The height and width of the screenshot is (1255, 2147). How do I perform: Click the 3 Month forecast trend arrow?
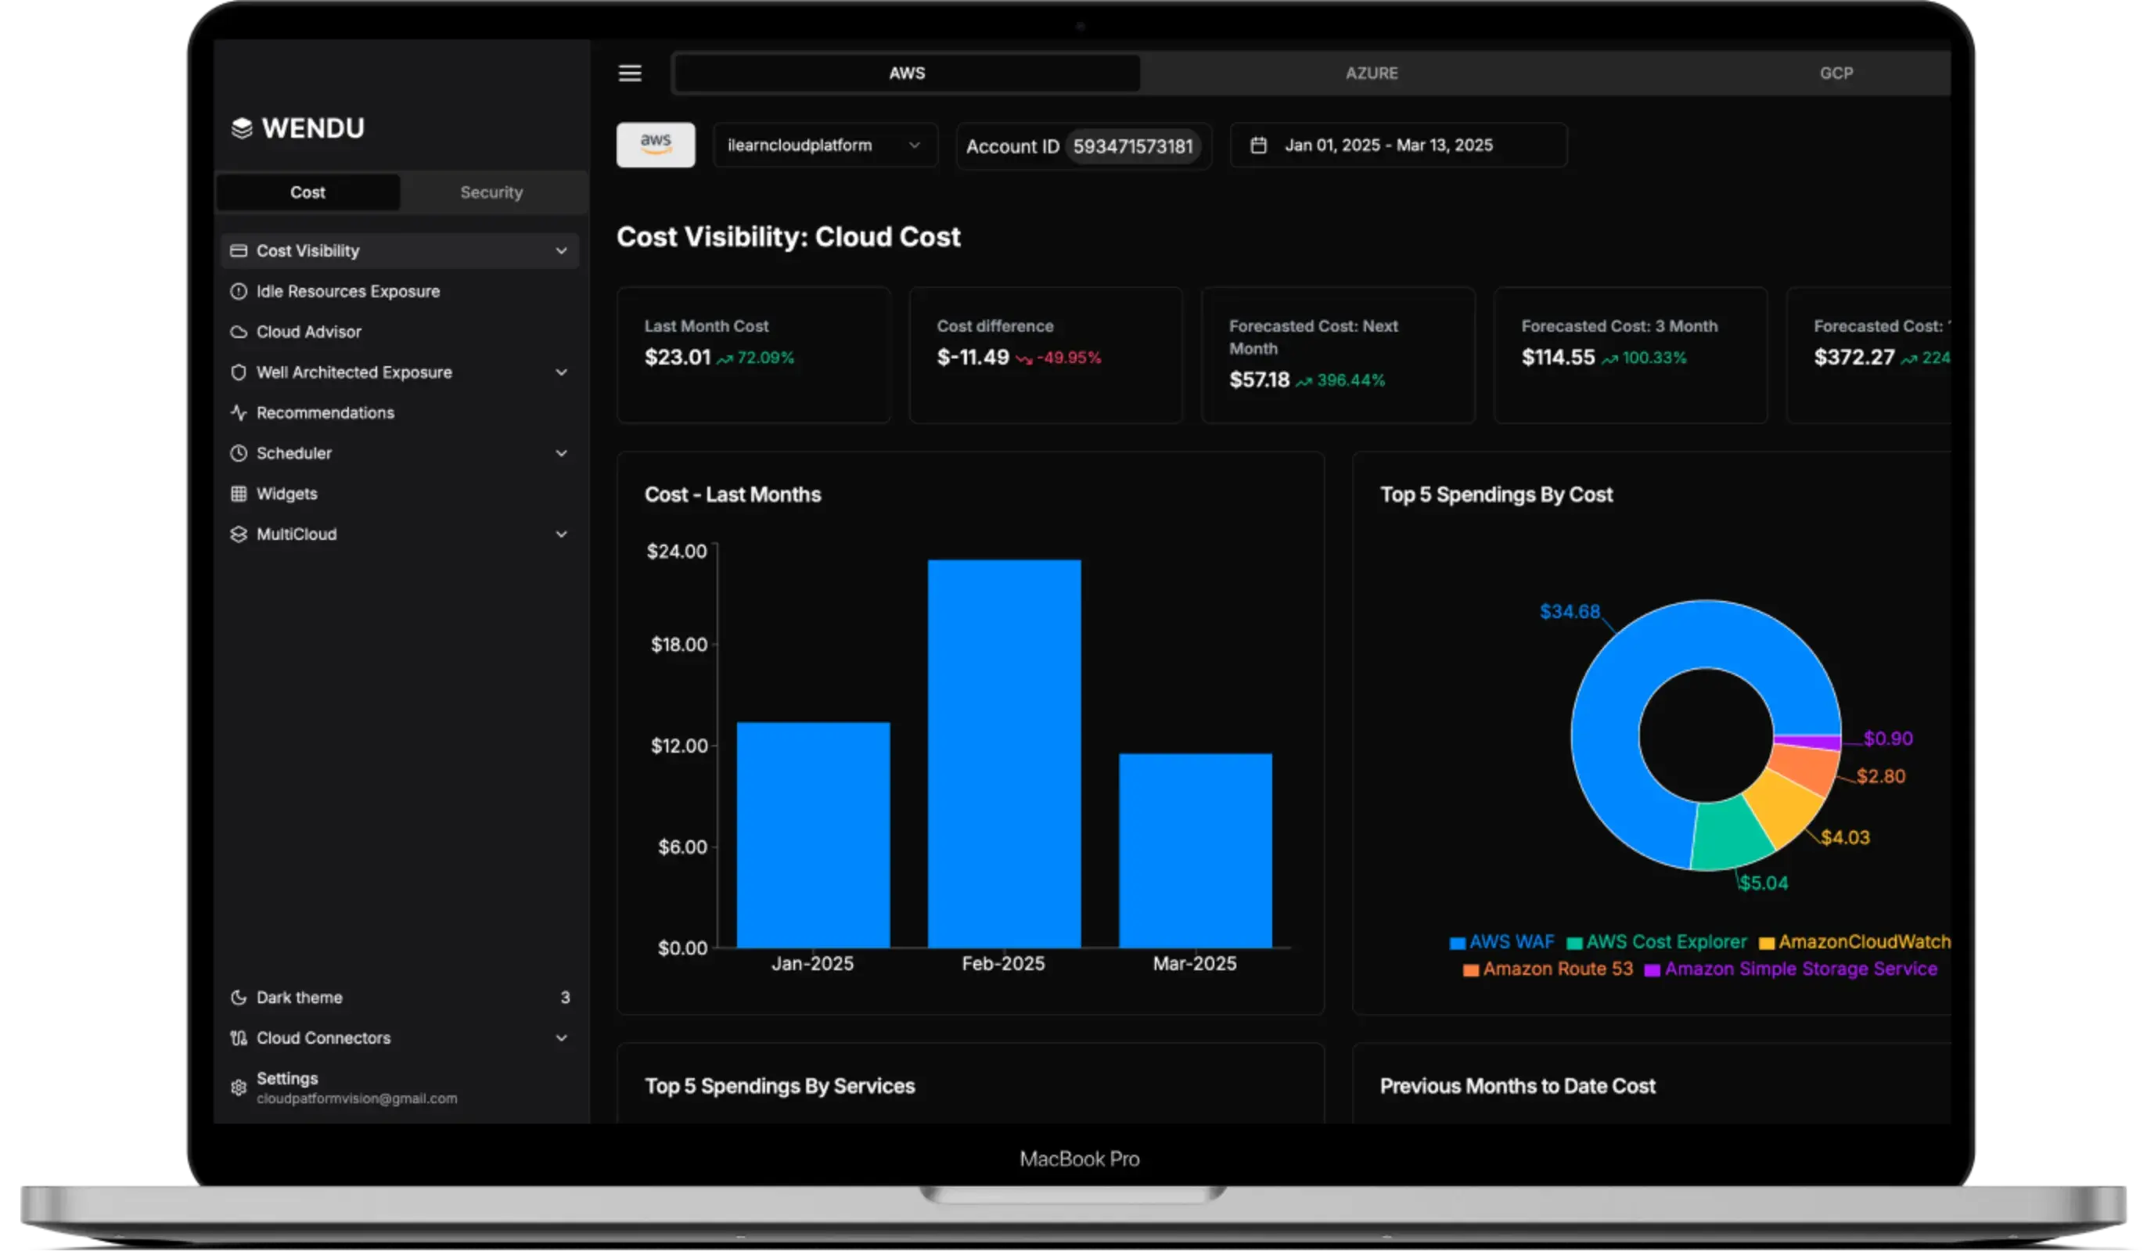pyautogui.click(x=1609, y=358)
